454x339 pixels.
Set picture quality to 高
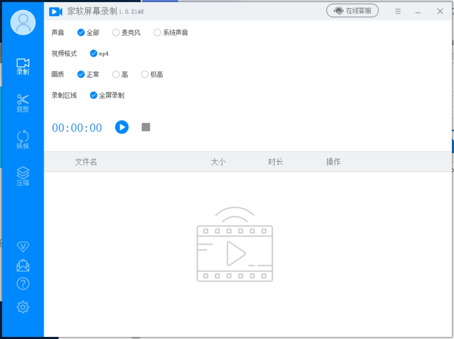coord(116,74)
